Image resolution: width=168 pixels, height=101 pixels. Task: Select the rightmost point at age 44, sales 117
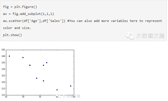tap(71, 86)
